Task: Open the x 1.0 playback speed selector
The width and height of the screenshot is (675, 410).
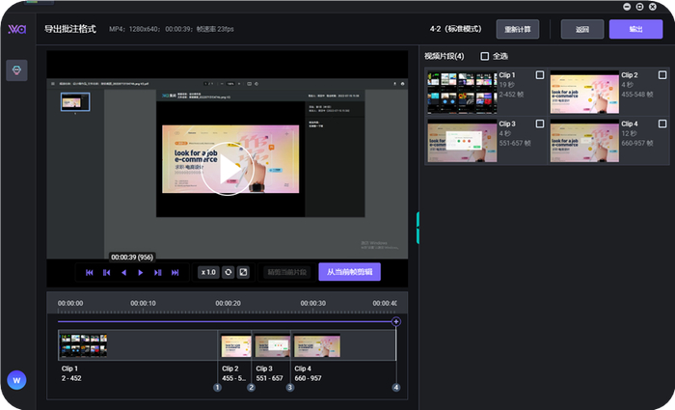Action: (208, 272)
